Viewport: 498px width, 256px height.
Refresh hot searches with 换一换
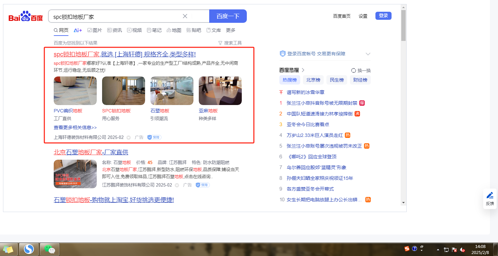point(361,70)
